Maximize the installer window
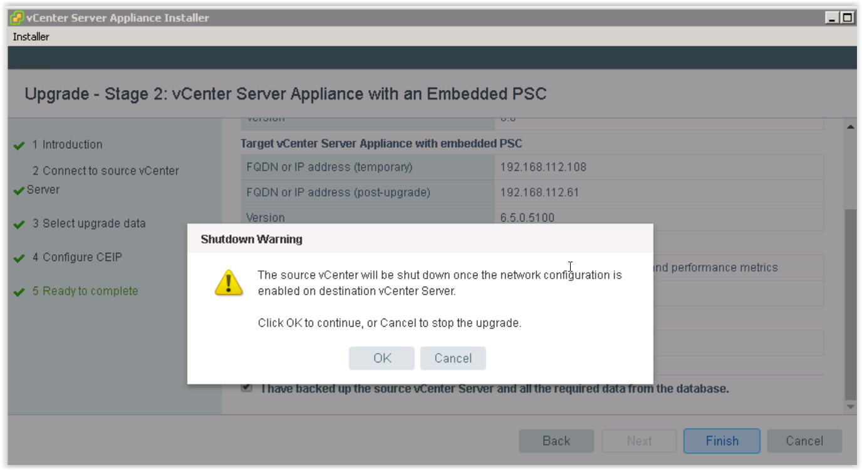Screen dimensions: 862x470 tap(847, 18)
